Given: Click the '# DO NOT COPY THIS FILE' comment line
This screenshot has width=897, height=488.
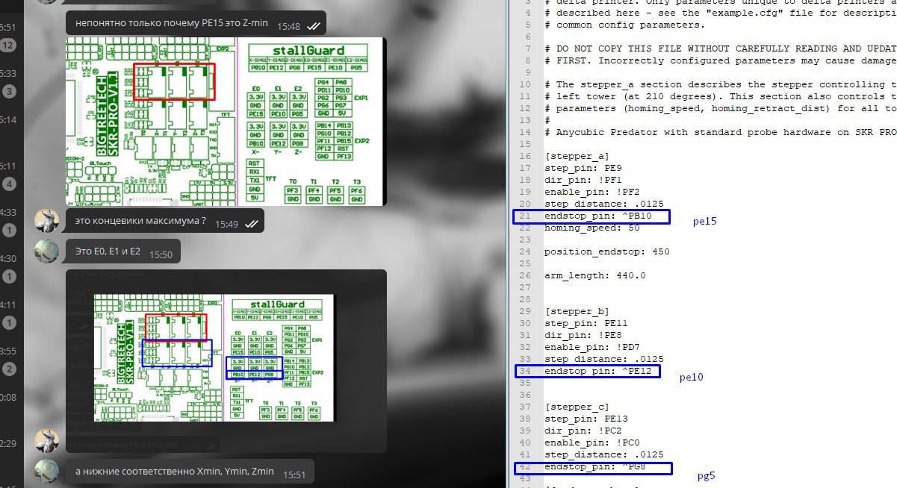Looking at the screenshot, I should [x=720, y=49].
